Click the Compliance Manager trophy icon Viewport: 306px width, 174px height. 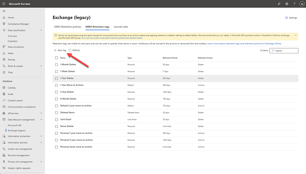(x=4, y=24)
